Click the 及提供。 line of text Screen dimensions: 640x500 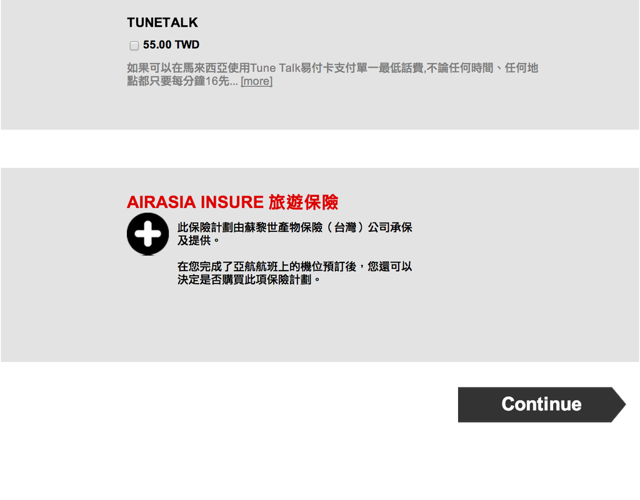click(198, 241)
